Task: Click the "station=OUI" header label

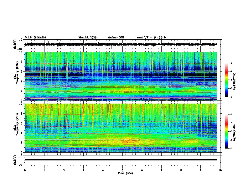Action: pyautogui.click(x=116, y=37)
